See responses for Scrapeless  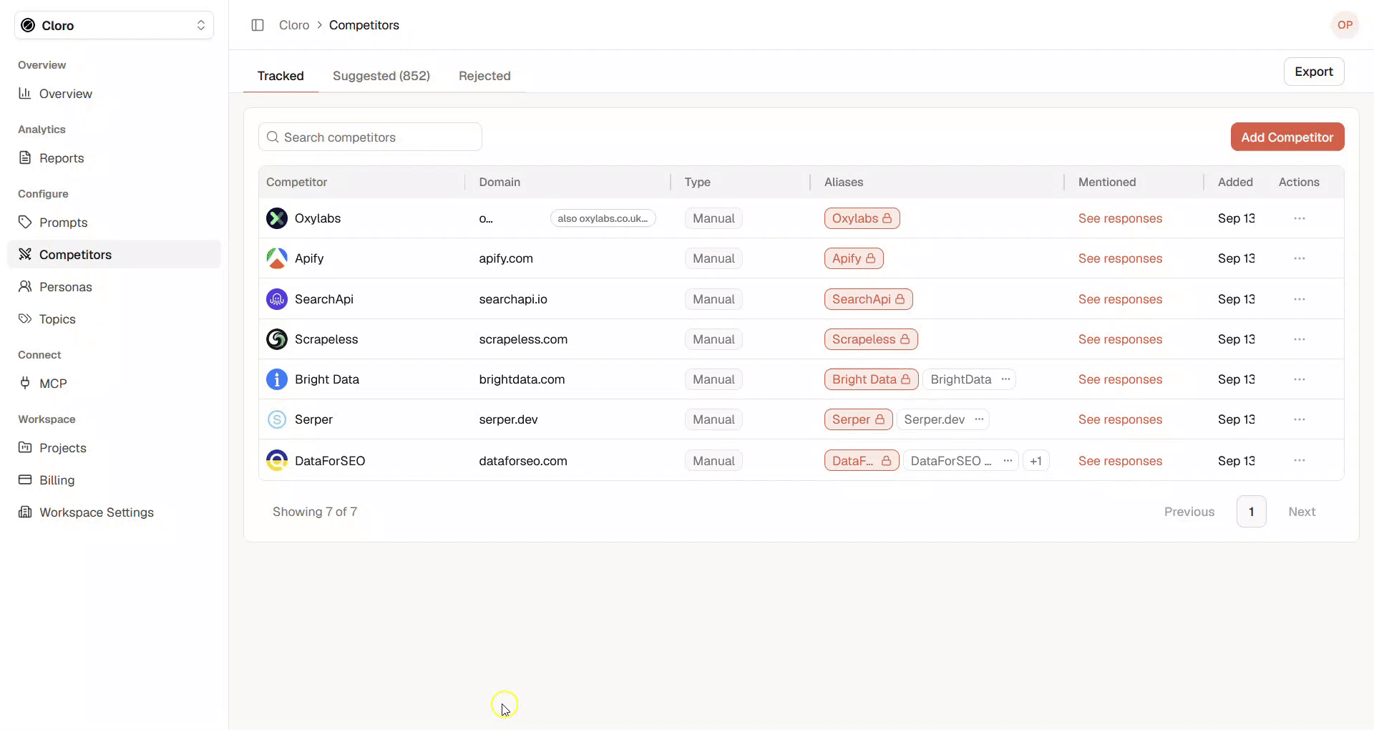(1120, 339)
